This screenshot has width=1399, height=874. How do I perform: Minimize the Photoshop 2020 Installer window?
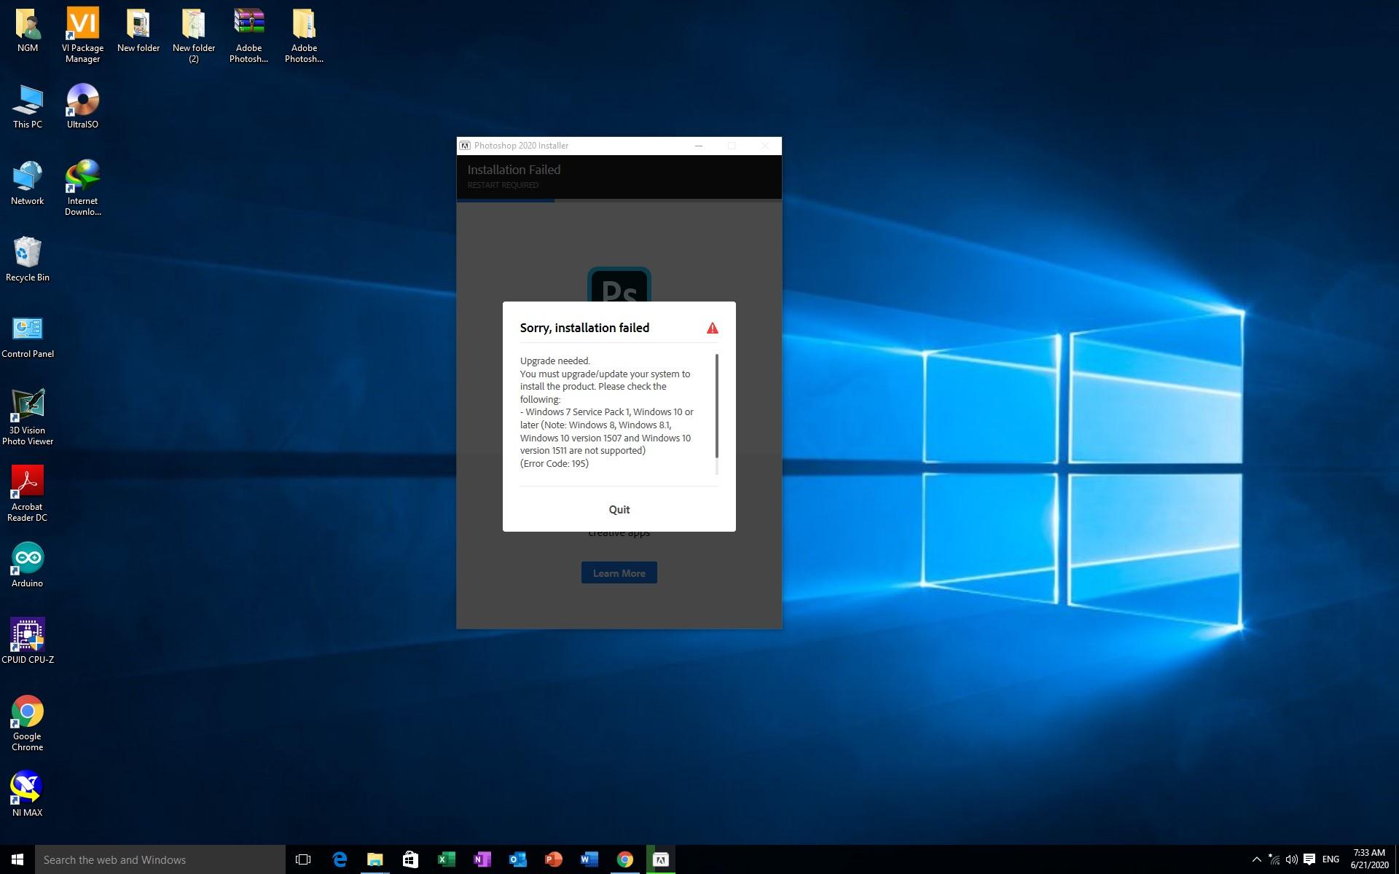699,146
